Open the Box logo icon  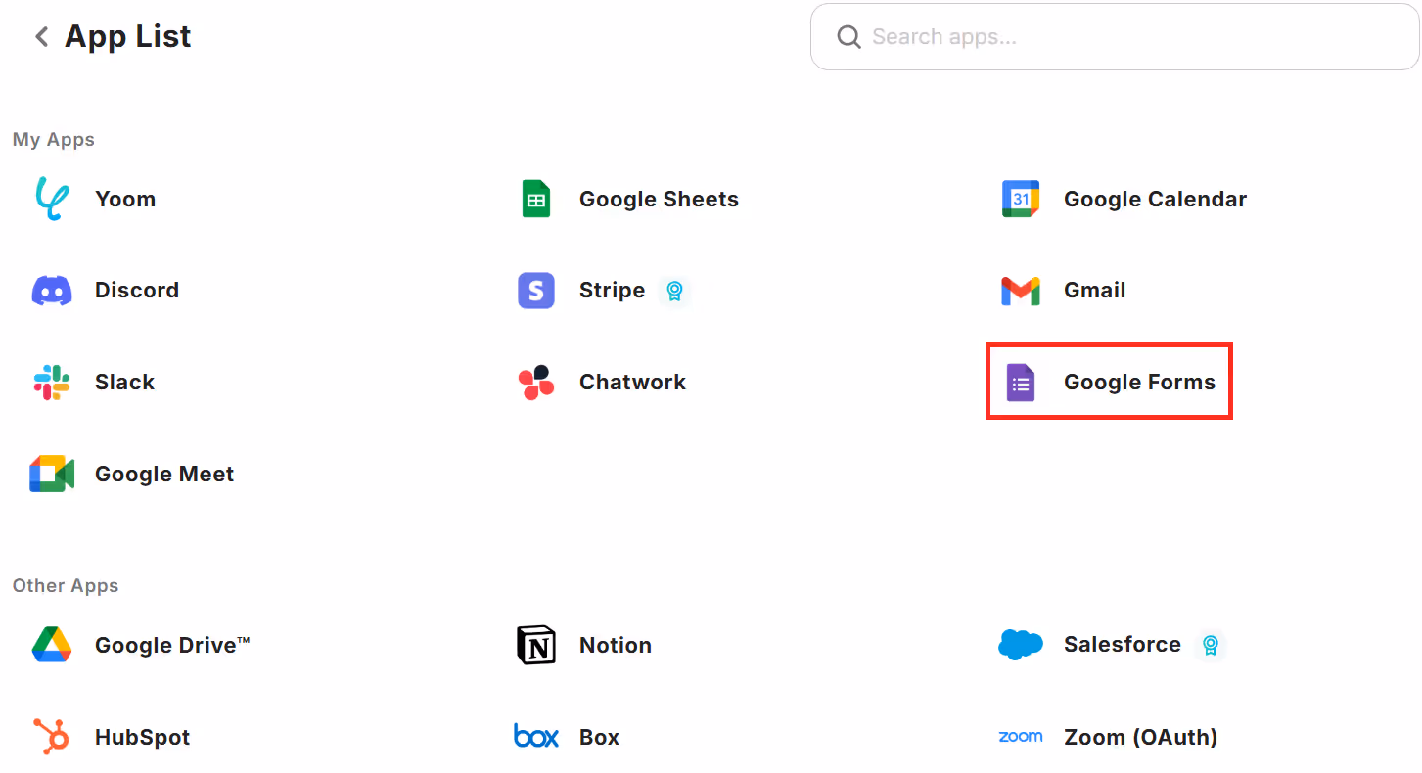(536, 737)
